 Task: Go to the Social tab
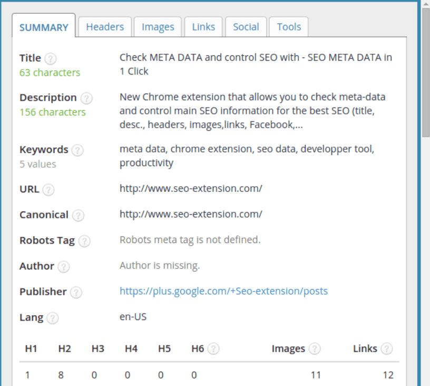pos(246,27)
